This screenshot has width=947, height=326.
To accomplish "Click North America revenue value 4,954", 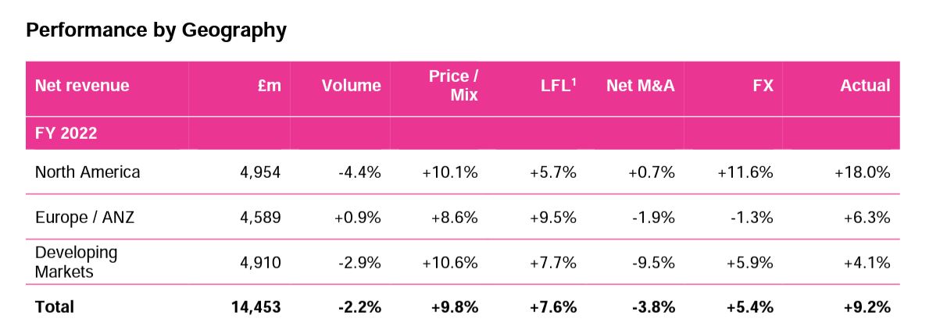I will [x=260, y=172].
